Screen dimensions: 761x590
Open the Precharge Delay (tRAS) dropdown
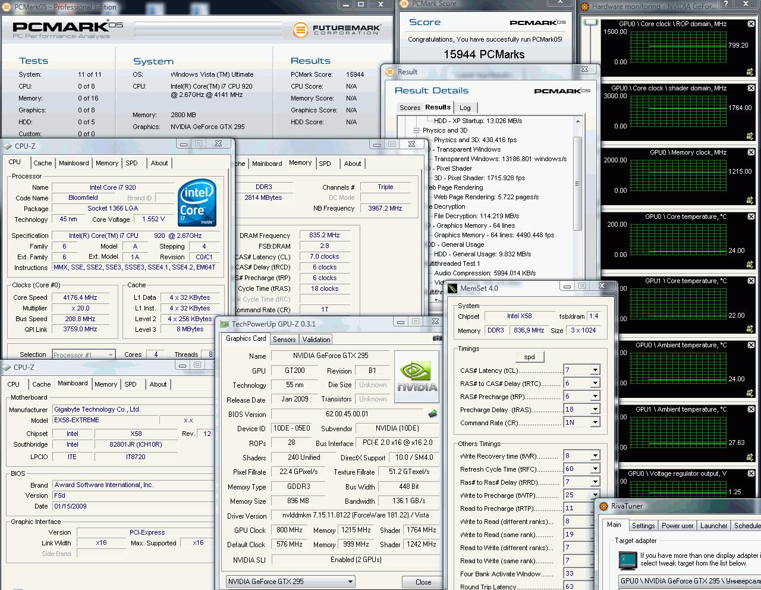click(595, 409)
